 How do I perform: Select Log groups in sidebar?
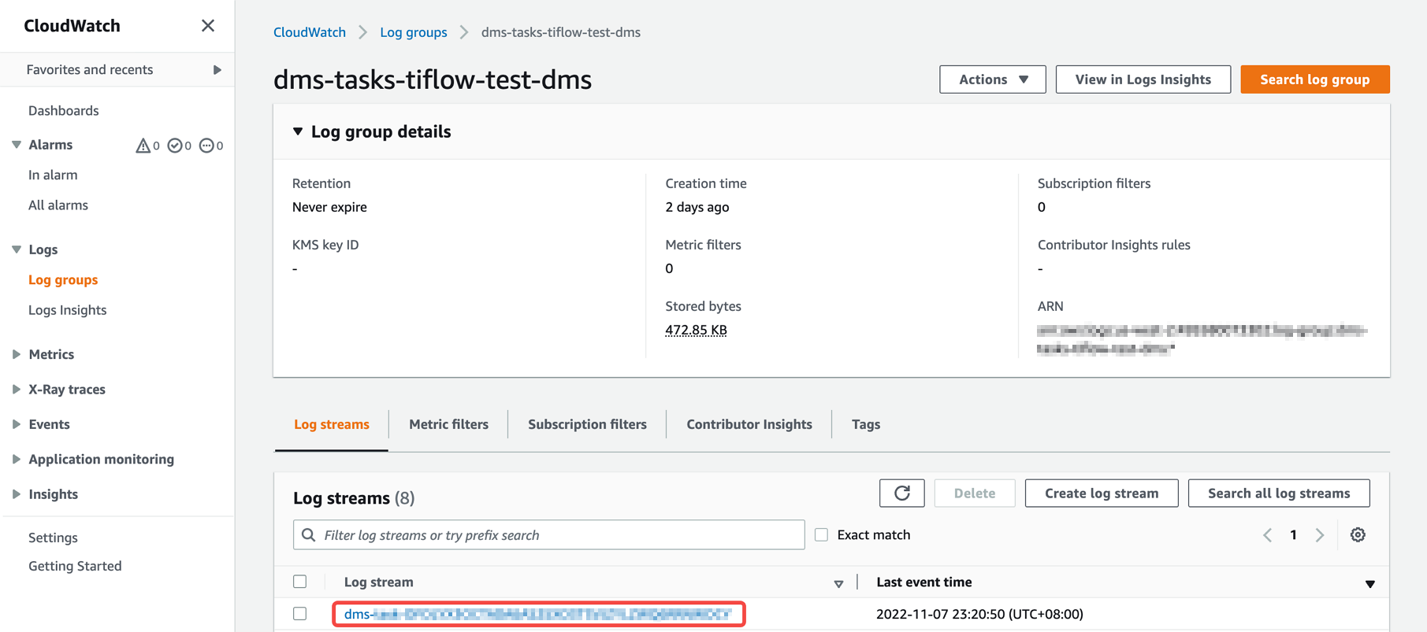coord(63,280)
